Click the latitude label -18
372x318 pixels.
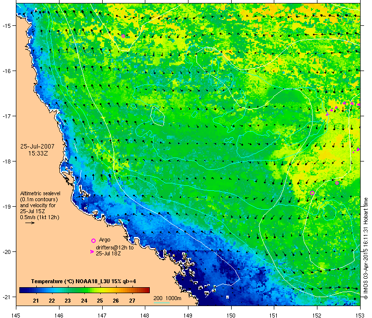click(6, 161)
